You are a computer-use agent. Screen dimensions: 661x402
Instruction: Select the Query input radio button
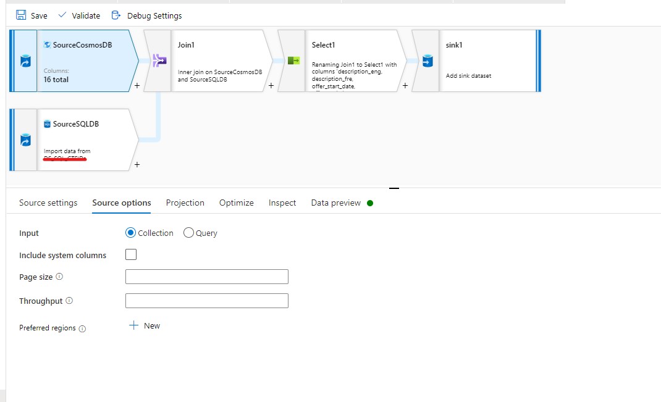pos(188,233)
